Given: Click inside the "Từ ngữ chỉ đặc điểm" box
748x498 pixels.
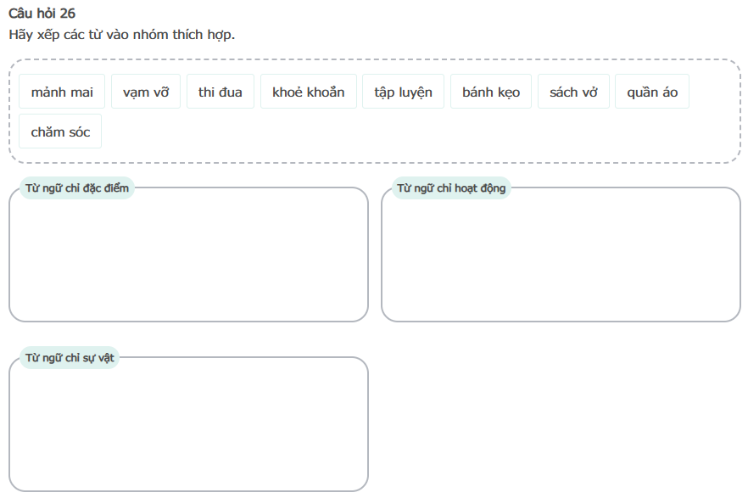Looking at the screenshot, I should pyautogui.click(x=188, y=259).
